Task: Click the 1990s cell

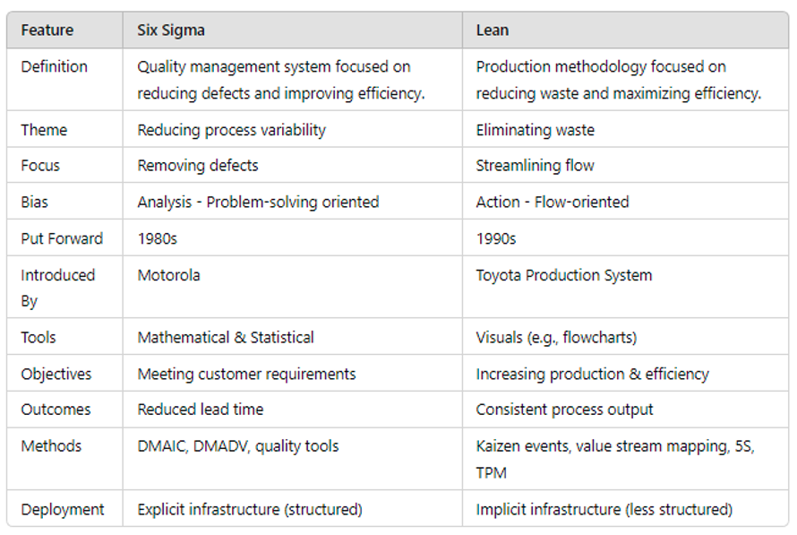Action: (496, 238)
